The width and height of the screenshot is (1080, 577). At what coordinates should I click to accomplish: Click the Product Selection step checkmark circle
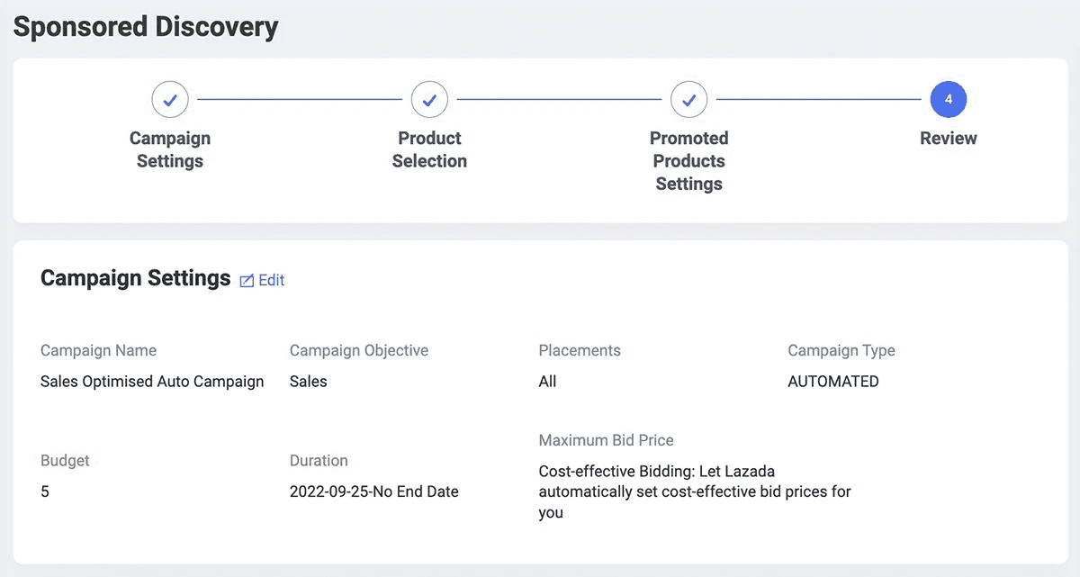click(429, 100)
